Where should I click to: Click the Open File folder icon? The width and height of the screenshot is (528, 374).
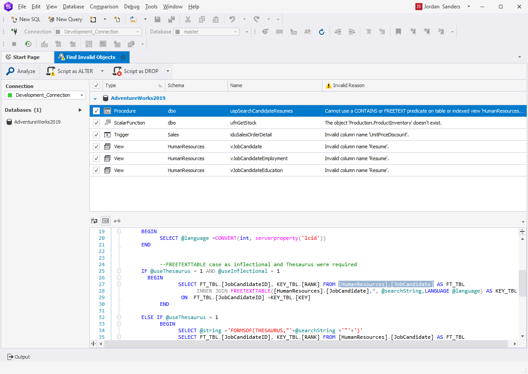pos(133,19)
